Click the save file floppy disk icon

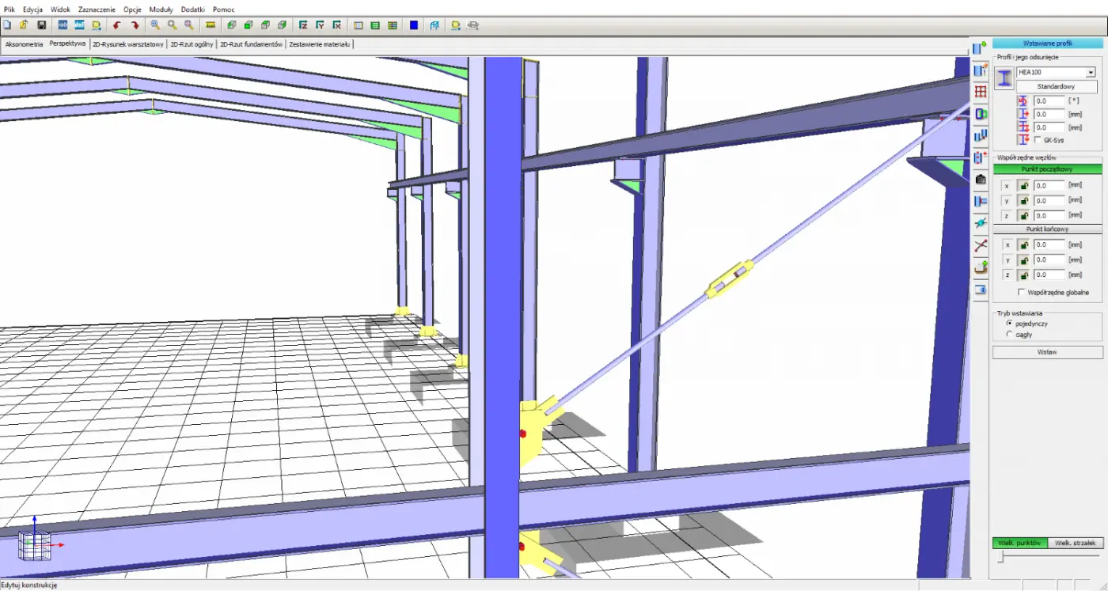(42, 25)
